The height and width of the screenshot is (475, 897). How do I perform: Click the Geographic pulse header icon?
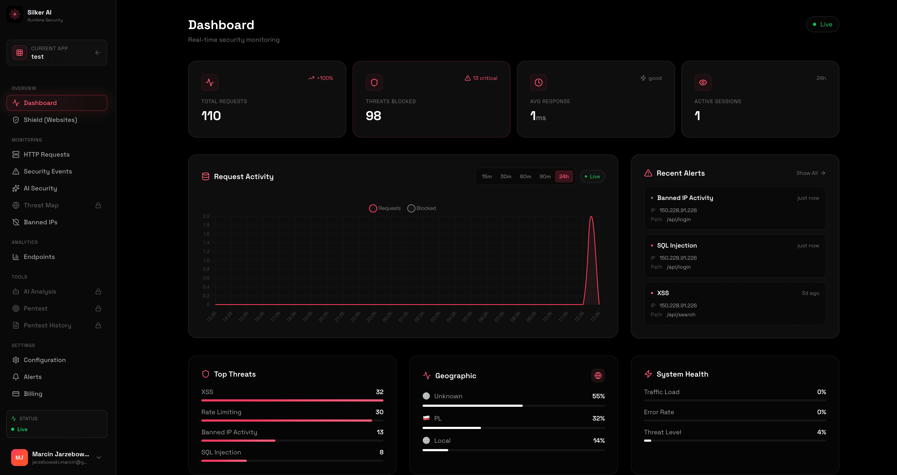(x=427, y=376)
